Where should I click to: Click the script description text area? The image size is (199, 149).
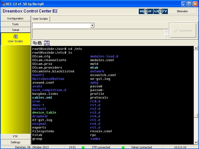(x=98, y=34)
